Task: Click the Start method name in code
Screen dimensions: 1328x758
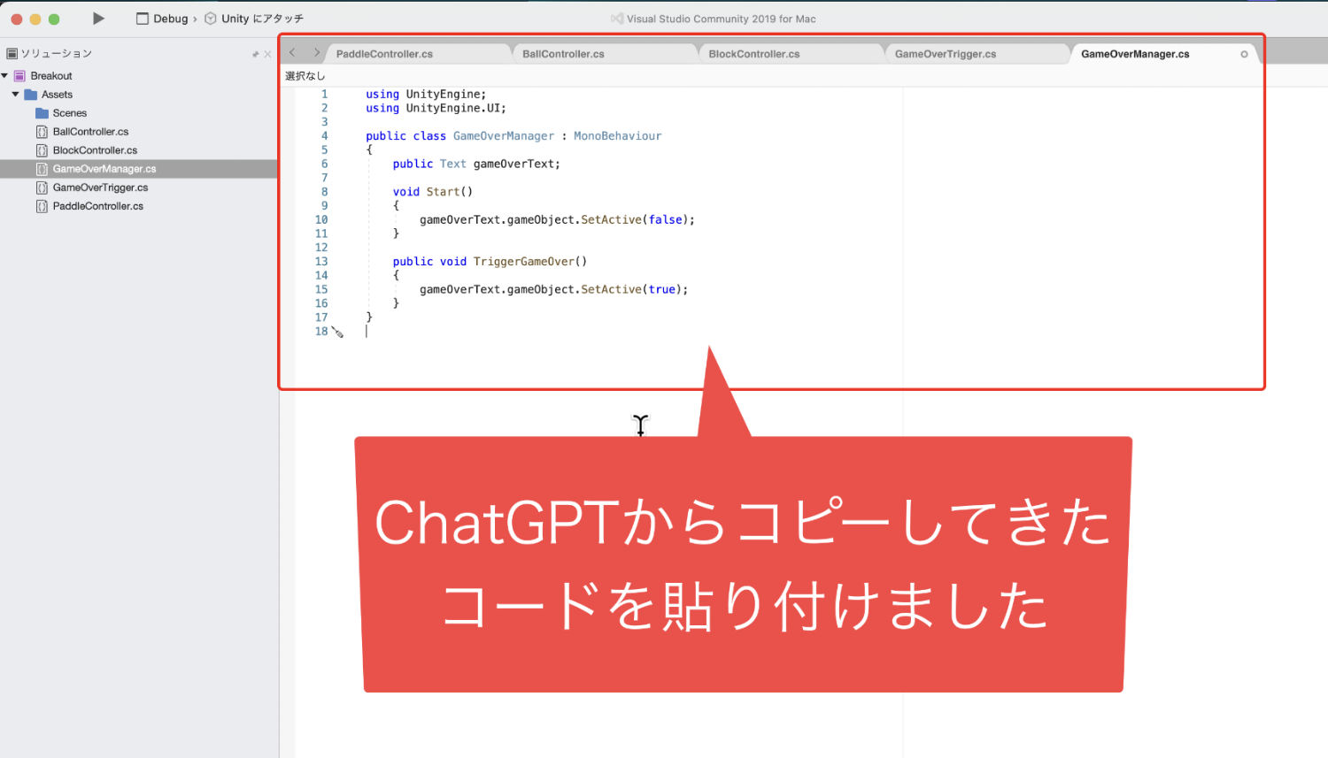Action: click(x=443, y=192)
